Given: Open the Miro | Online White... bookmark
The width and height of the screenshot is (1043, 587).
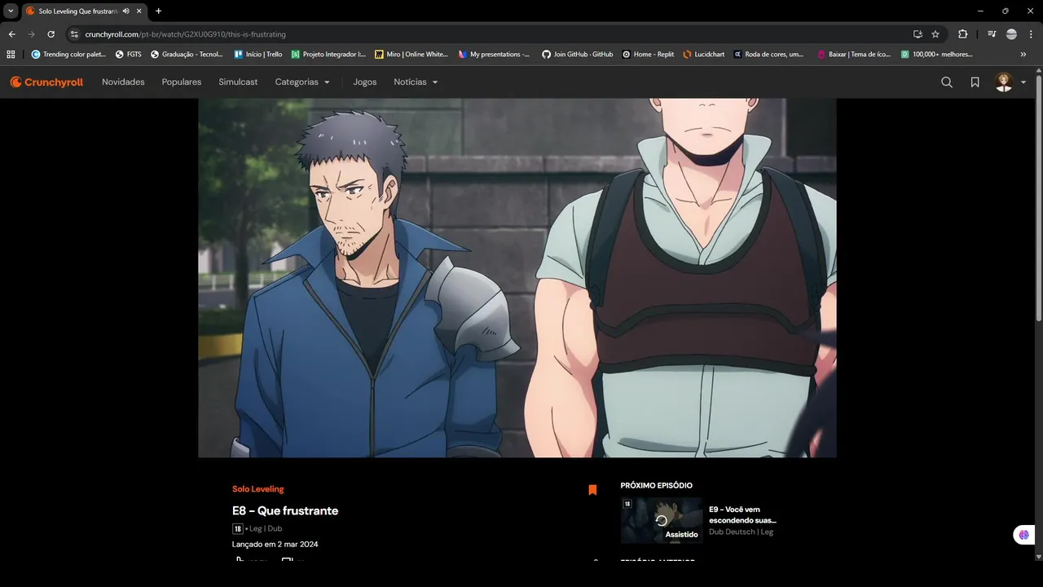Looking at the screenshot, I should 411,55.
